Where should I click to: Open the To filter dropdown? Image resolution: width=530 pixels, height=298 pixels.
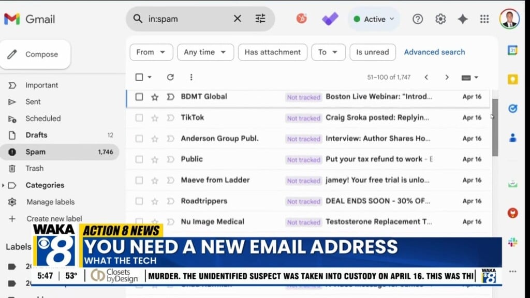pyautogui.click(x=328, y=52)
